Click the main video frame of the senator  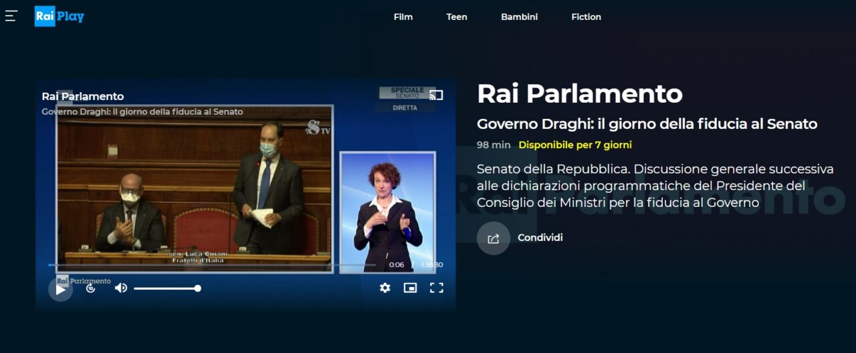(x=195, y=189)
